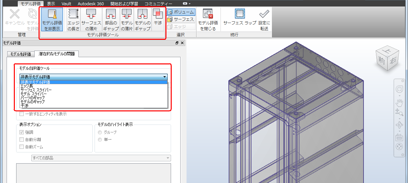
Task: Select the モデルの薄片 tool
Action: (127, 19)
